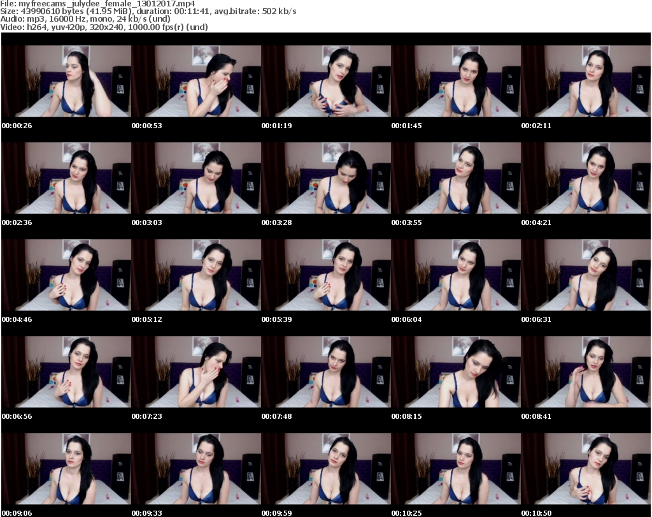Screen dimensions: 652x517
Task: Click the thumbnail timestamped 00:03:55
Action: point(456,178)
